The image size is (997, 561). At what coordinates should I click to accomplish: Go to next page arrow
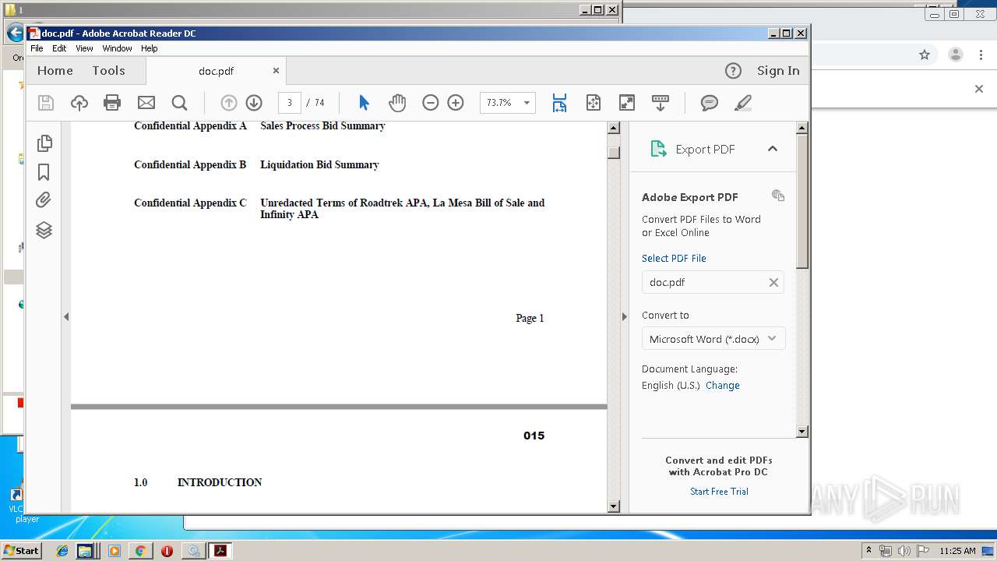254,103
